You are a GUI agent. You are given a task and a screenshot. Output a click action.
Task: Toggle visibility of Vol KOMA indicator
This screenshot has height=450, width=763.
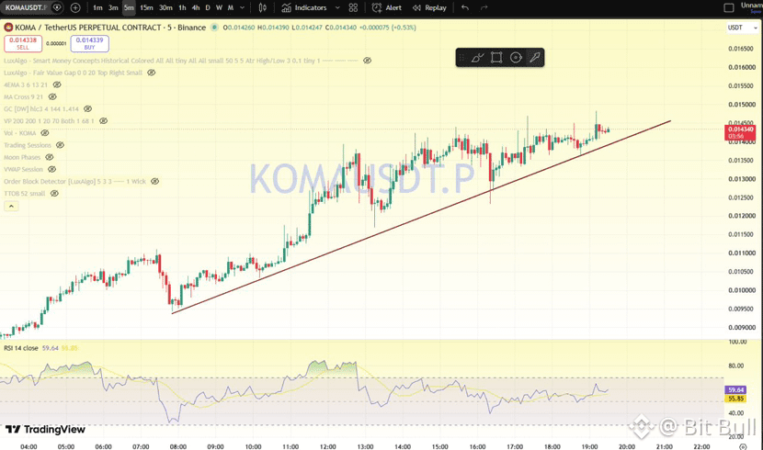point(45,133)
